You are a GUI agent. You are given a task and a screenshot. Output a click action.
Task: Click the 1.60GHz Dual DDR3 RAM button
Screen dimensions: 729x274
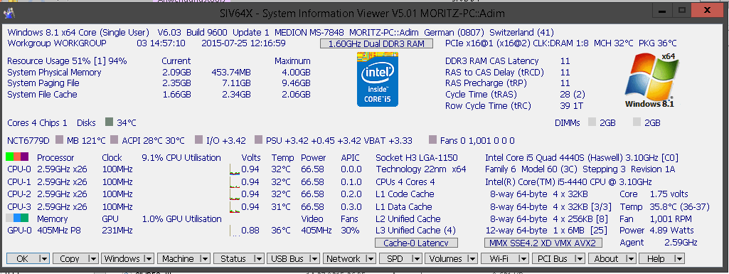[376, 43]
